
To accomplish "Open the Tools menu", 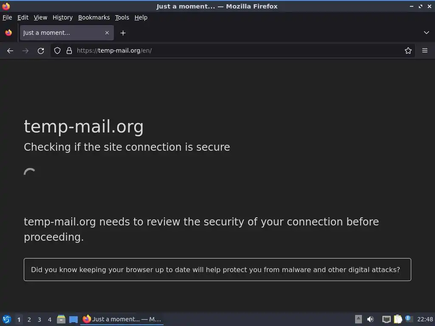I will [x=122, y=17].
